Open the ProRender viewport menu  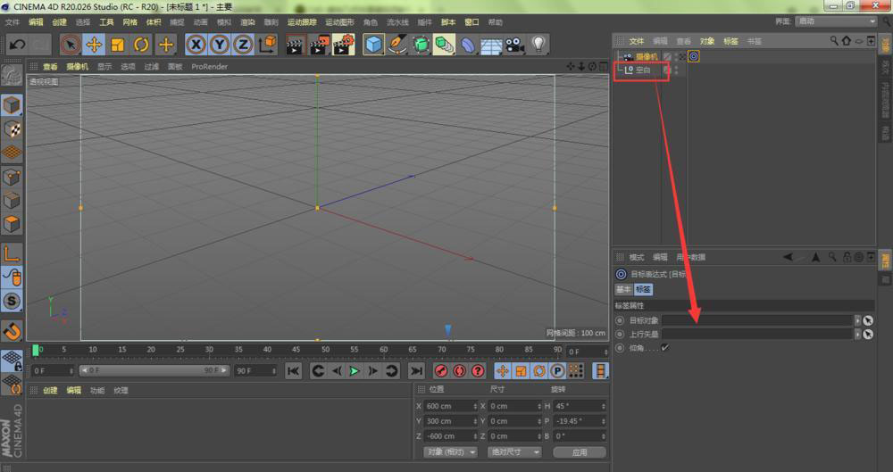pyautogui.click(x=210, y=67)
